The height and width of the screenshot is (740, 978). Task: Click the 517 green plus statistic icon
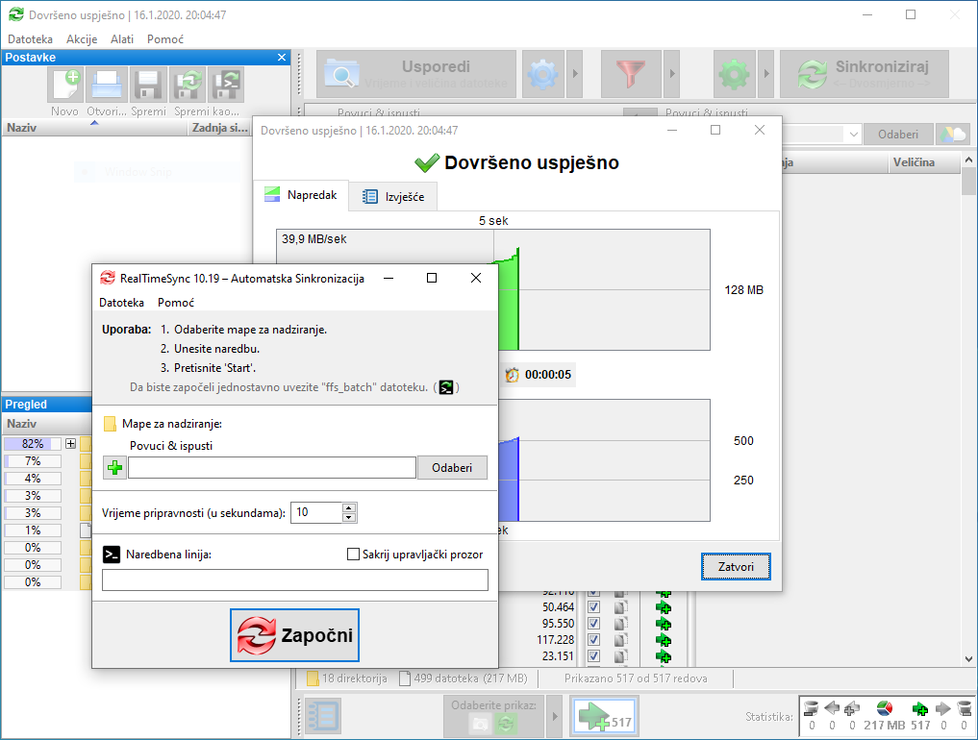coord(920,709)
